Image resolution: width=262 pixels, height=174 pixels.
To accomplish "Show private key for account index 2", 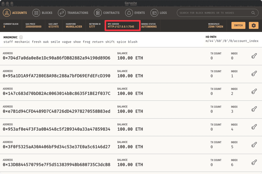I will click(x=254, y=91).
